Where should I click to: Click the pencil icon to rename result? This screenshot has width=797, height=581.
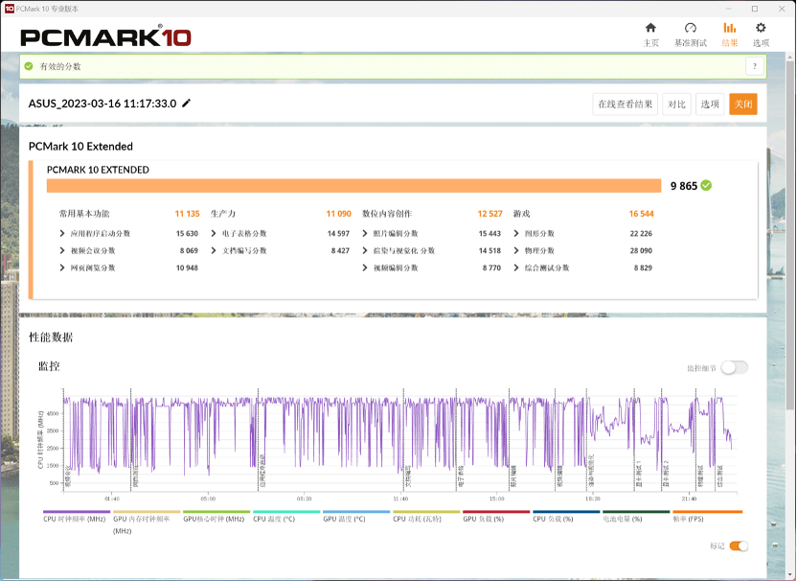[187, 104]
